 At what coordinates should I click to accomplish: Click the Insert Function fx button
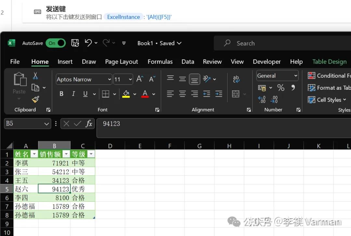89,123
